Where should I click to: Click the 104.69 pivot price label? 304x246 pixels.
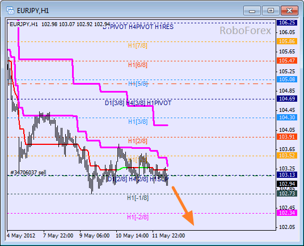click(287, 99)
